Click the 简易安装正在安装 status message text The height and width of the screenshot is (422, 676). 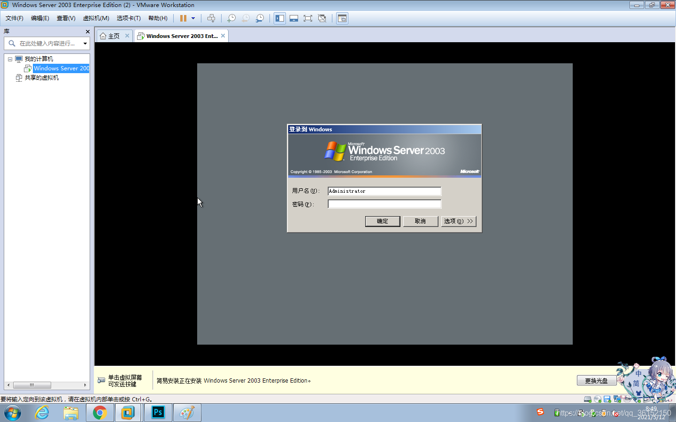click(233, 381)
